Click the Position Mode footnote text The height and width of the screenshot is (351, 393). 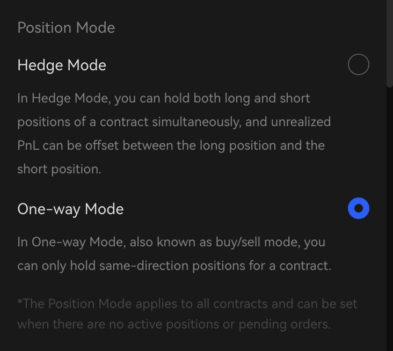(x=187, y=314)
